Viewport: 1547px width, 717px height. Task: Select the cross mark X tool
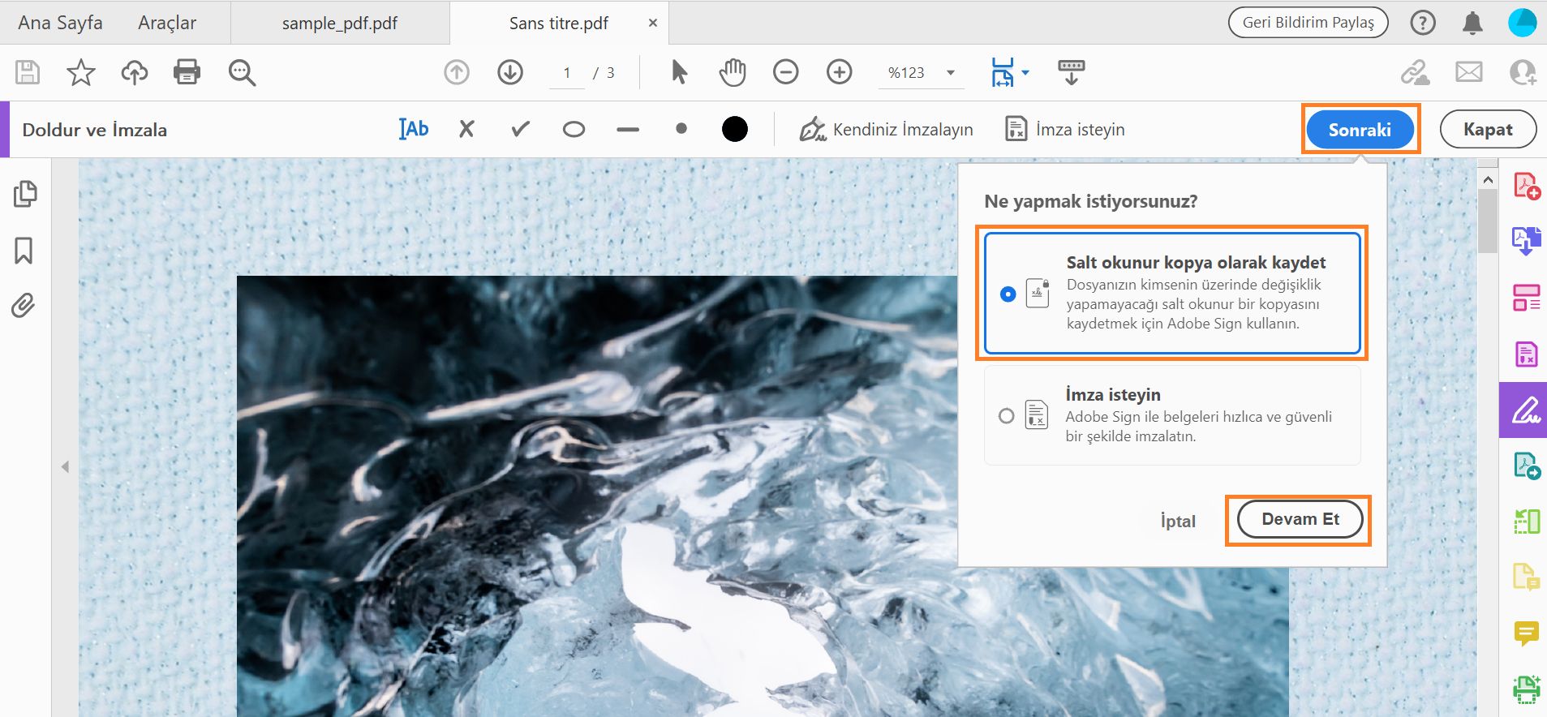click(466, 129)
